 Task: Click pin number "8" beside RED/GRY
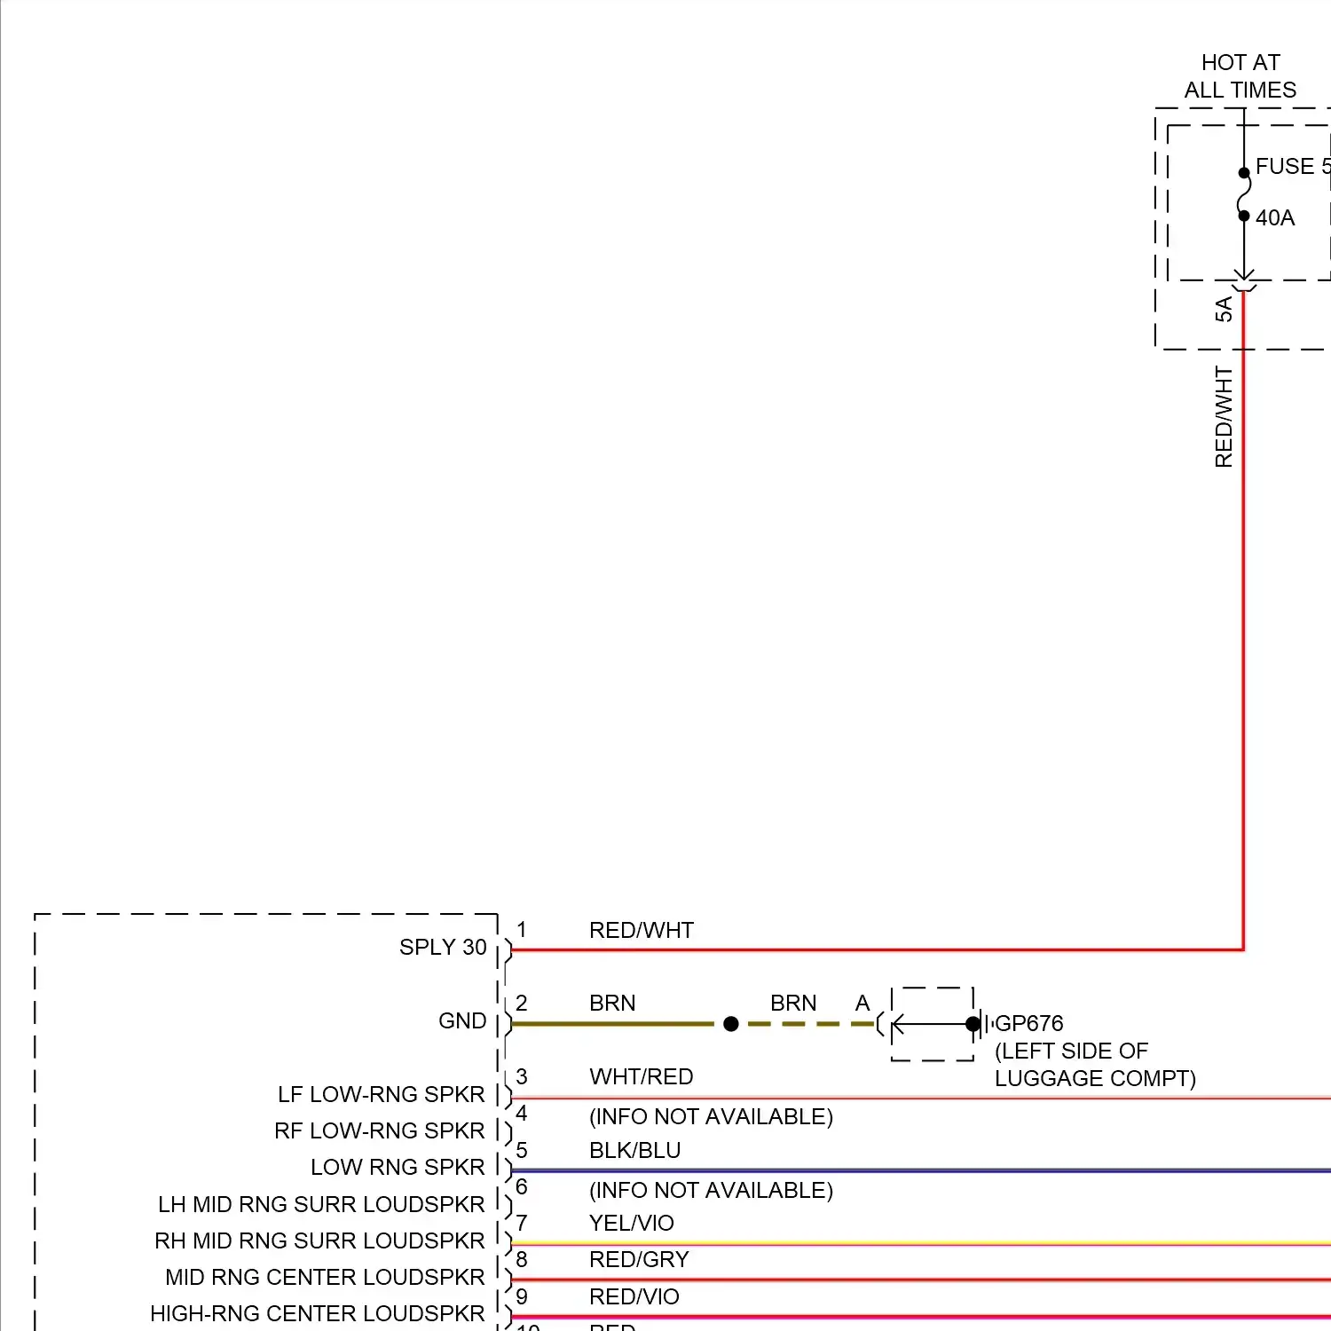point(522,1259)
